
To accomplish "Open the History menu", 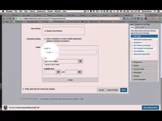I will pyautogui.click(x=32, y=11).
